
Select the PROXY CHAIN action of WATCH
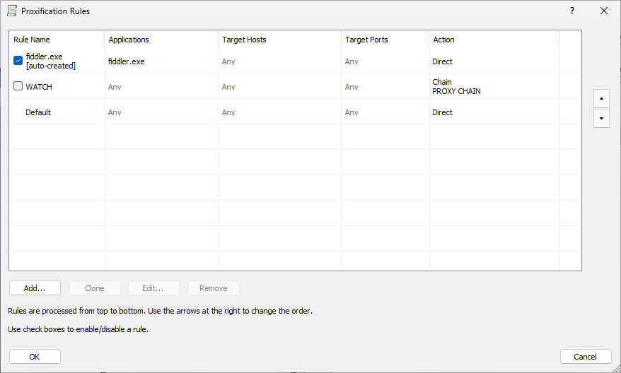pyautogui.click(x=456, y=91)
